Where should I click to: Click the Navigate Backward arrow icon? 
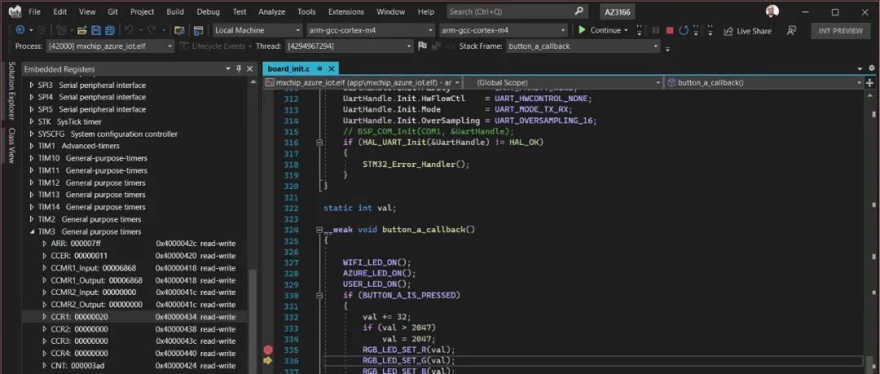point(20,30)
